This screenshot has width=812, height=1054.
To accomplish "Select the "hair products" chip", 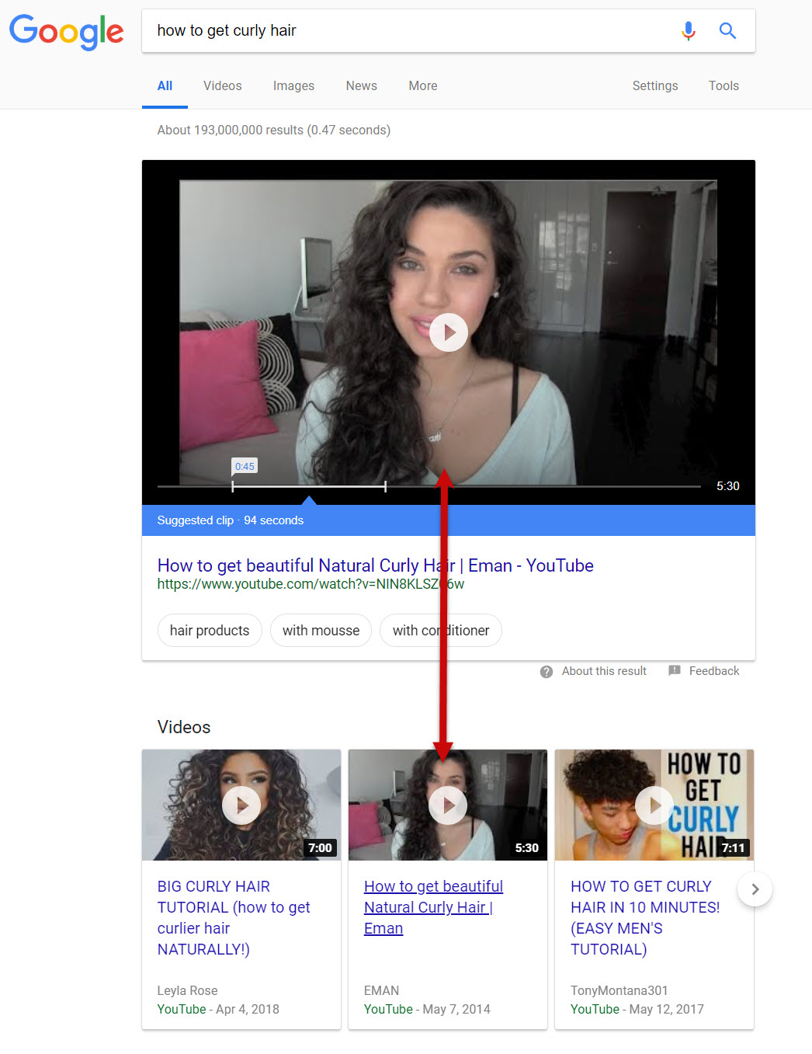I will click(210, 631).
